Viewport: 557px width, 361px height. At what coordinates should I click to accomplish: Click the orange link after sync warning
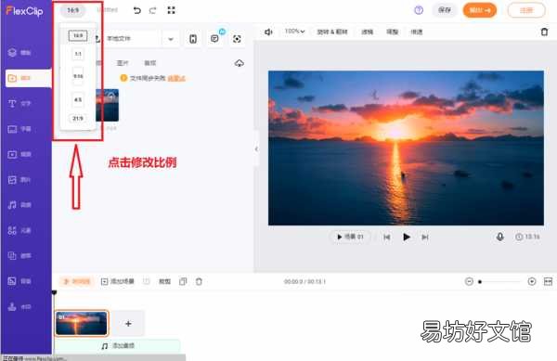click(x=176, y=78)
